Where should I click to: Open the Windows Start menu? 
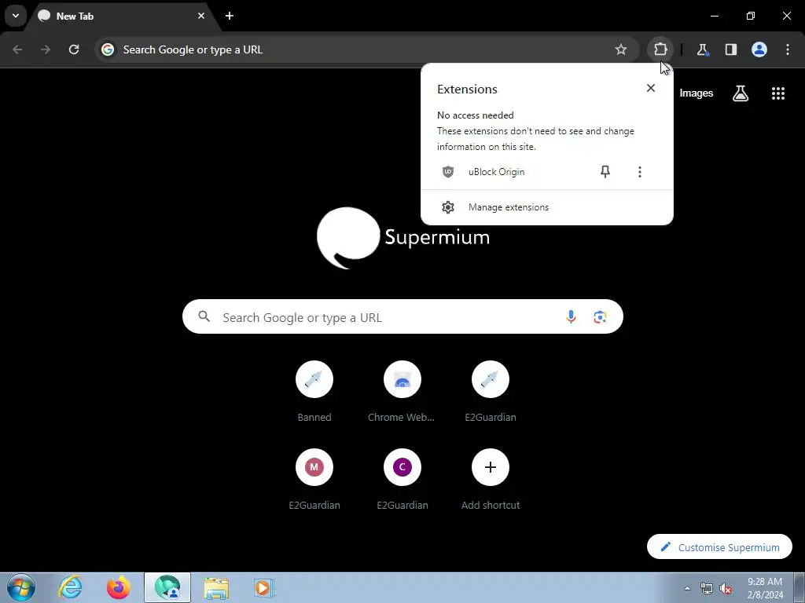coord(21,587)
